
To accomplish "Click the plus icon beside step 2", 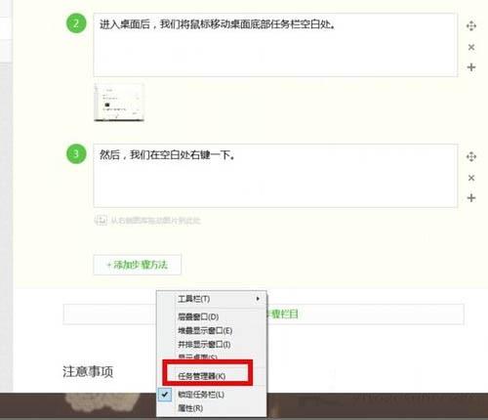I will click(471, 67).
